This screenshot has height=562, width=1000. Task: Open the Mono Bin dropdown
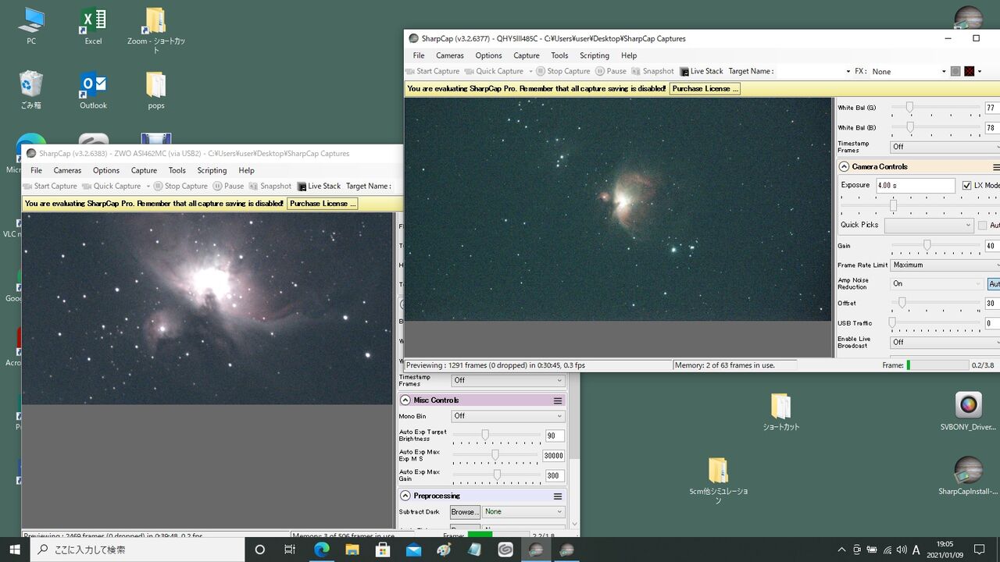click(508, 416)
